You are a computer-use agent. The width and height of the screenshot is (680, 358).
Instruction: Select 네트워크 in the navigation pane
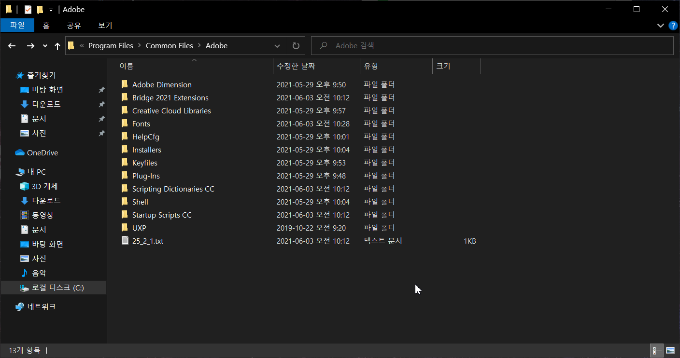pos(36,307)
